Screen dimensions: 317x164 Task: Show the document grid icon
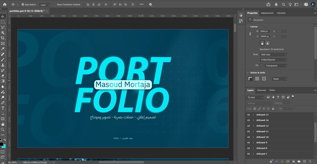(257, 79)
